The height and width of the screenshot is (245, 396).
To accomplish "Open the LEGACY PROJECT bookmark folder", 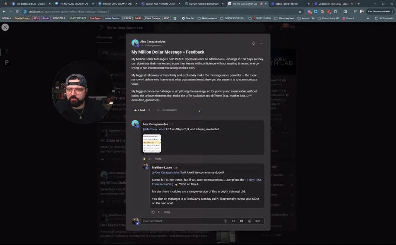I will [77, 19].
